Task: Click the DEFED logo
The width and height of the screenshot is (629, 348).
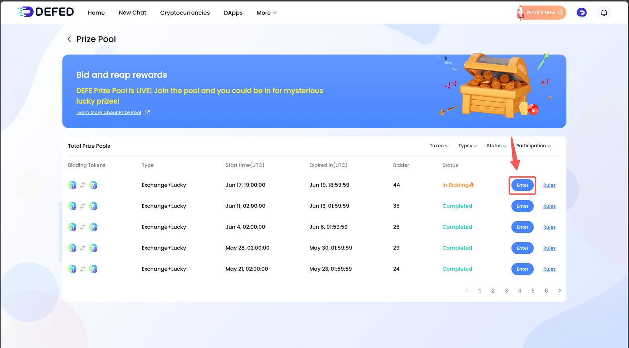Action: (46, 12)
